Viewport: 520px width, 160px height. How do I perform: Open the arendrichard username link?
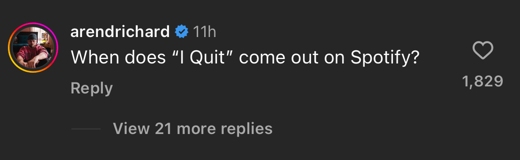120,32
